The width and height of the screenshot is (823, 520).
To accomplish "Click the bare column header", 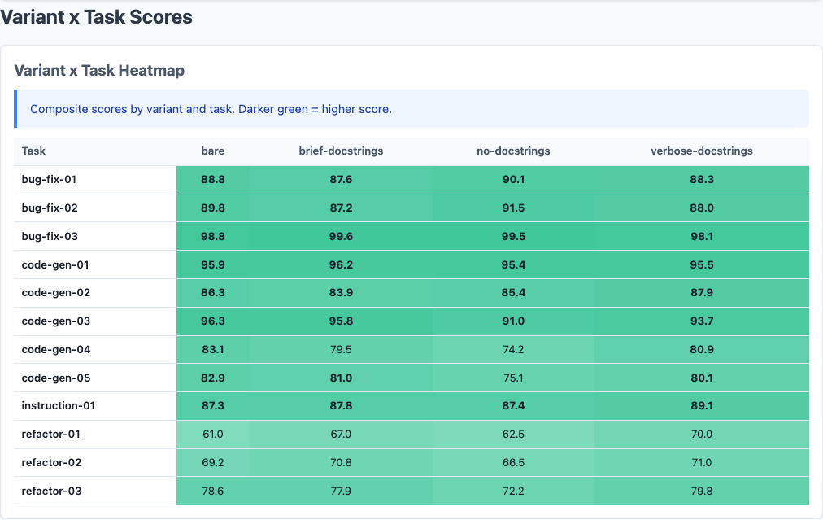I will [212, 151].
